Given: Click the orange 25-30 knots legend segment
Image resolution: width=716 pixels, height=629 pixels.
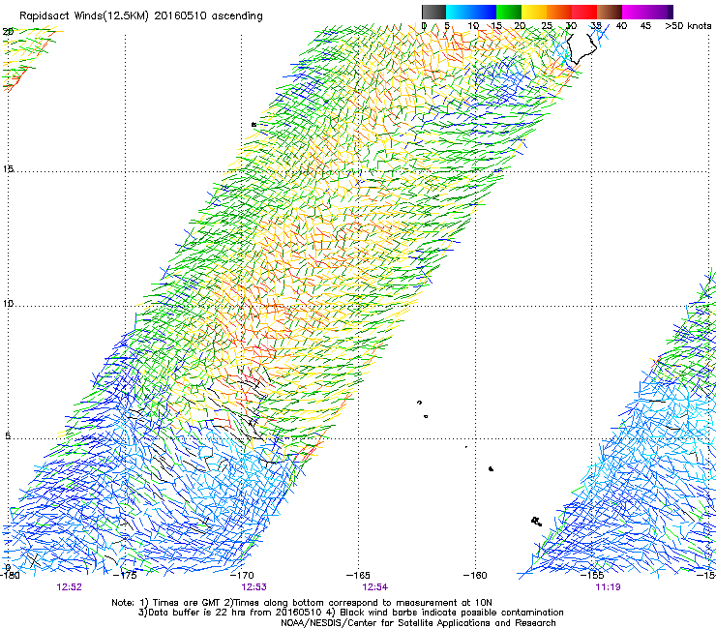Looking at the screenshot, I should tap(559, 12).
